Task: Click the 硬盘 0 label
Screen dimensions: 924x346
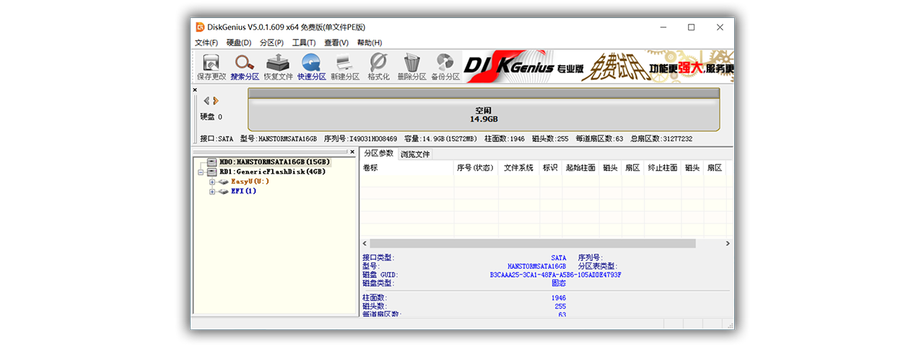Action: (x=211, y=117)
